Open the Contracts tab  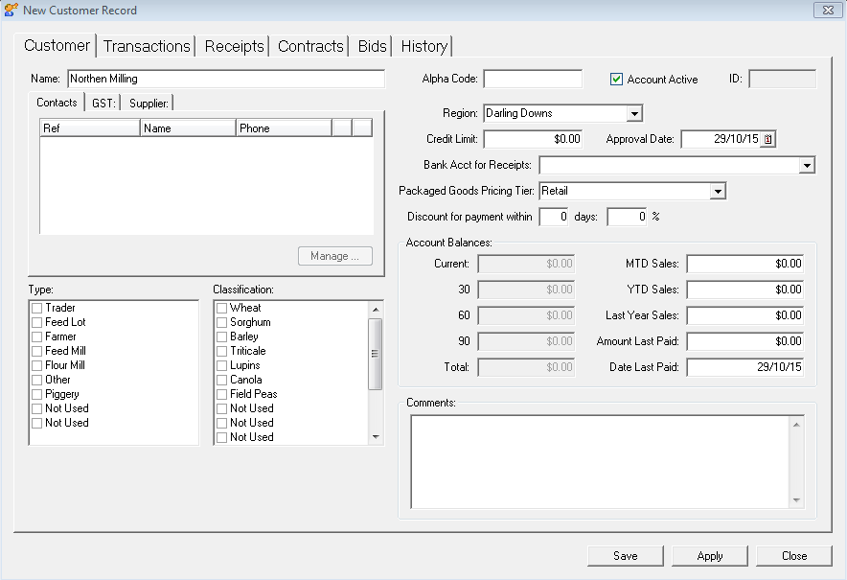[310, 46]
